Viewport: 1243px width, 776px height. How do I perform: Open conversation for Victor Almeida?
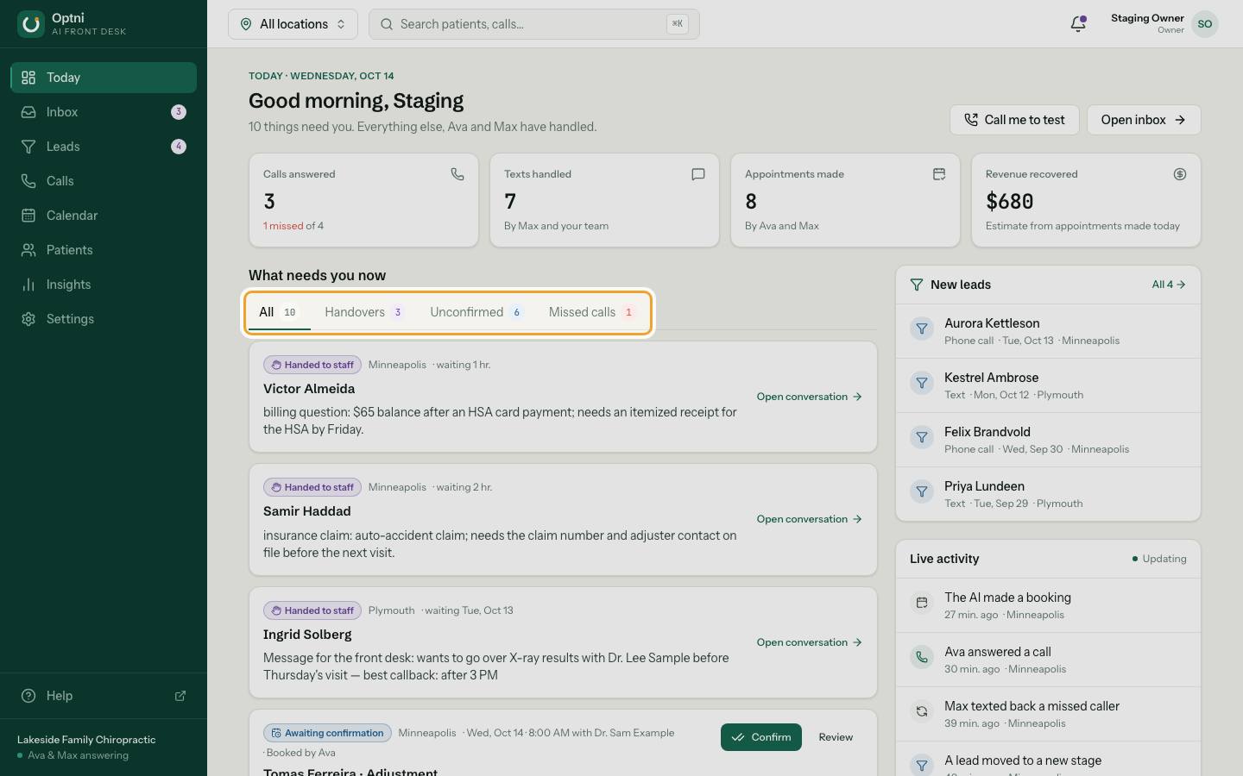click(x=810, y=397)
